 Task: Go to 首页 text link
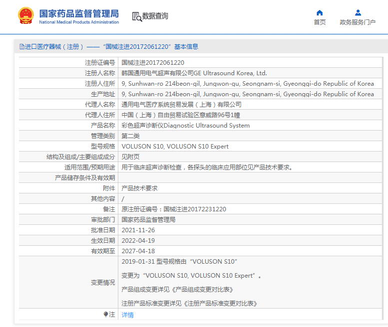tap(320, 22)
